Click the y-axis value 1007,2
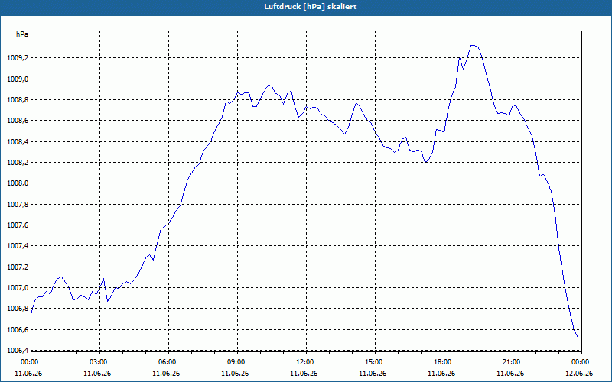Image resolution: width=612 pixels, height=382 pixels. coord(18,267)
